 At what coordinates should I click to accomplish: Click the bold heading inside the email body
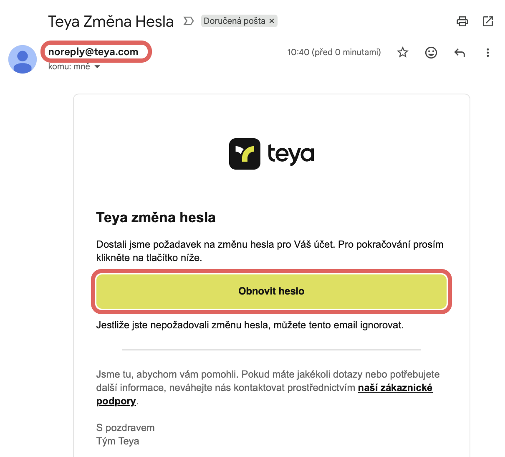click(156, 217)
